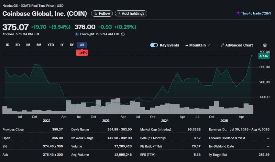Image resolution: width=275 pixels, height=162 pixels.
Task: Click the overnight moon icon
Action: 77,34
